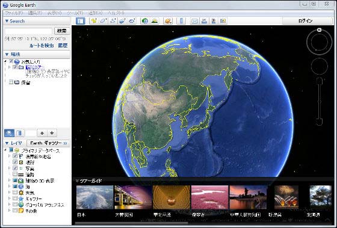Collapse the プライマリ データベース tree arrow
337x228 pixels.
click(x=5, y=150)
